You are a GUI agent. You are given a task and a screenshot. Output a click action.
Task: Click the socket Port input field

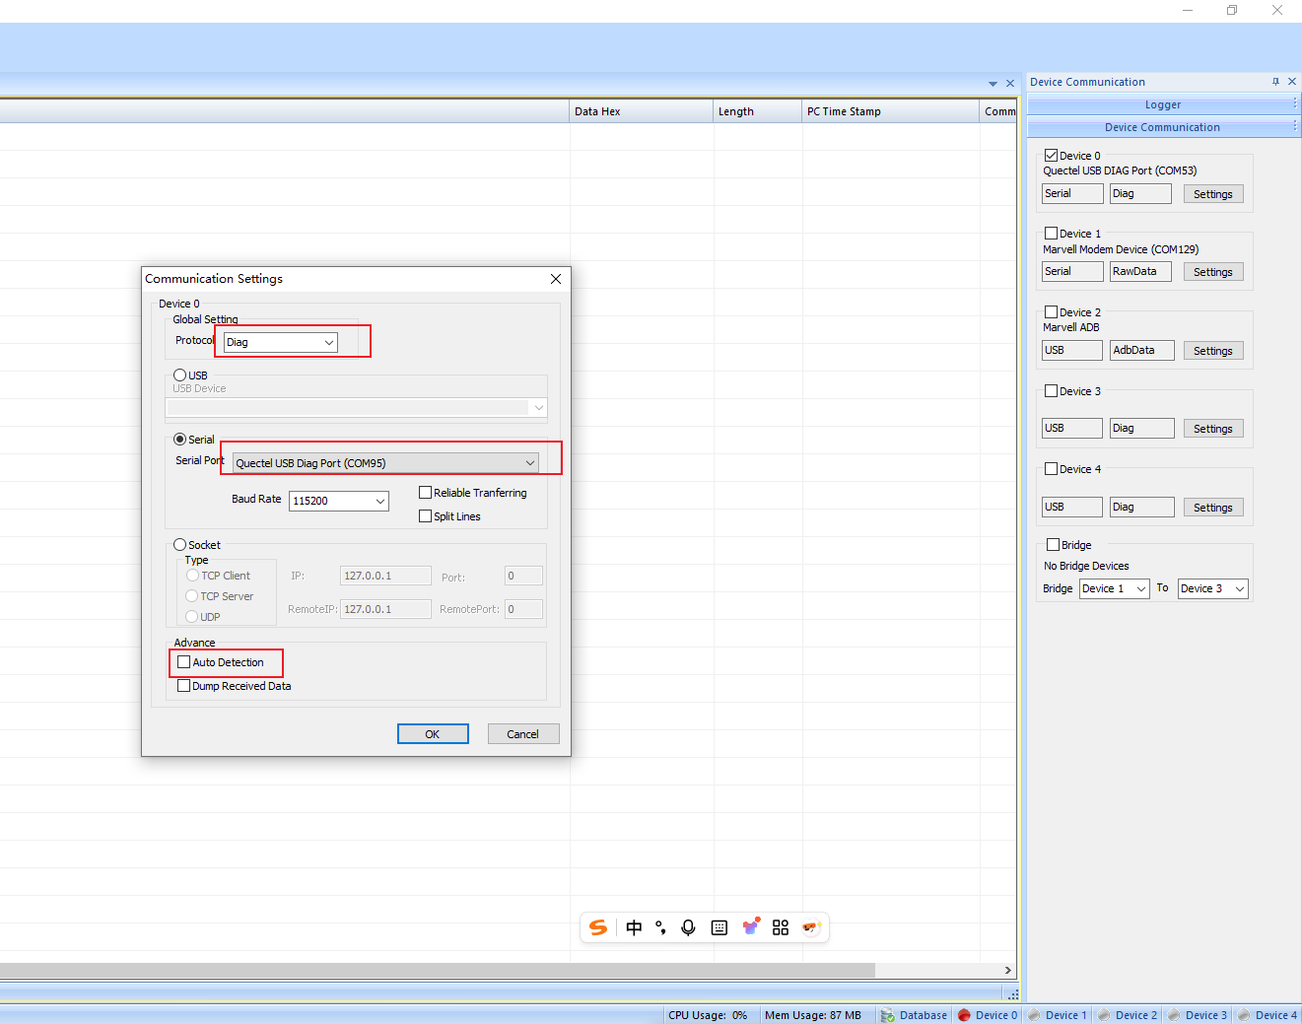tap(523, 576)
